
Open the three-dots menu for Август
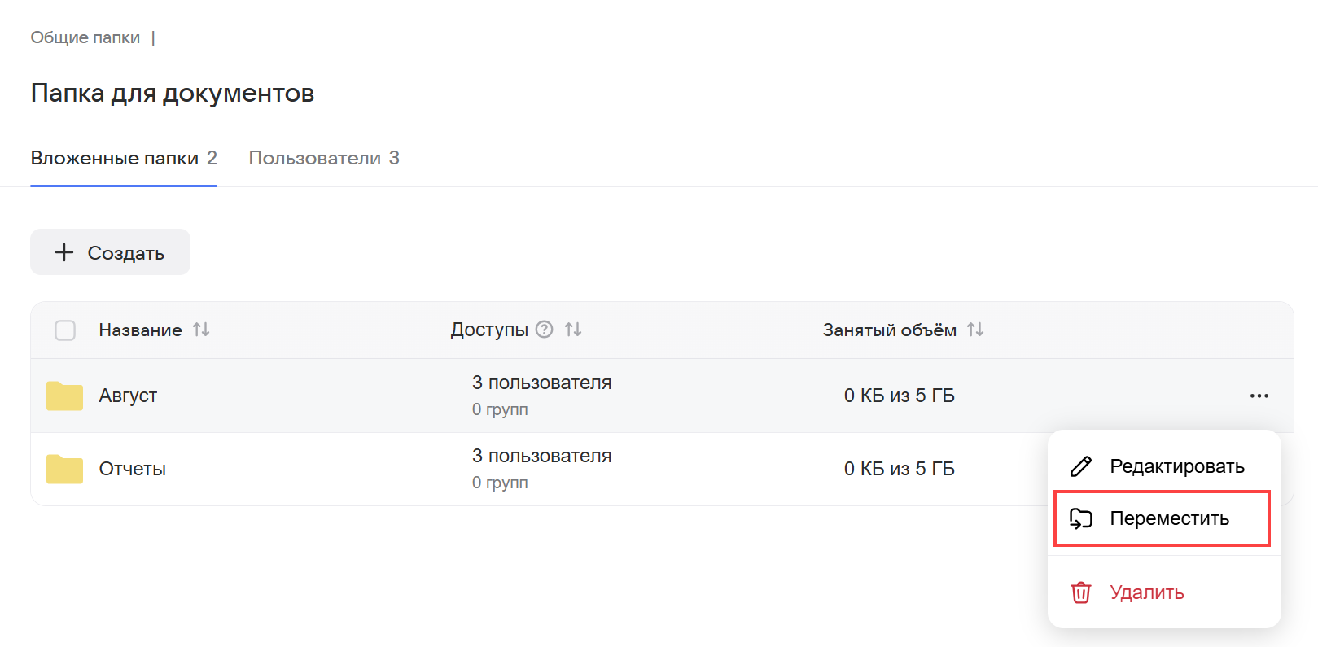(1259, 396)
